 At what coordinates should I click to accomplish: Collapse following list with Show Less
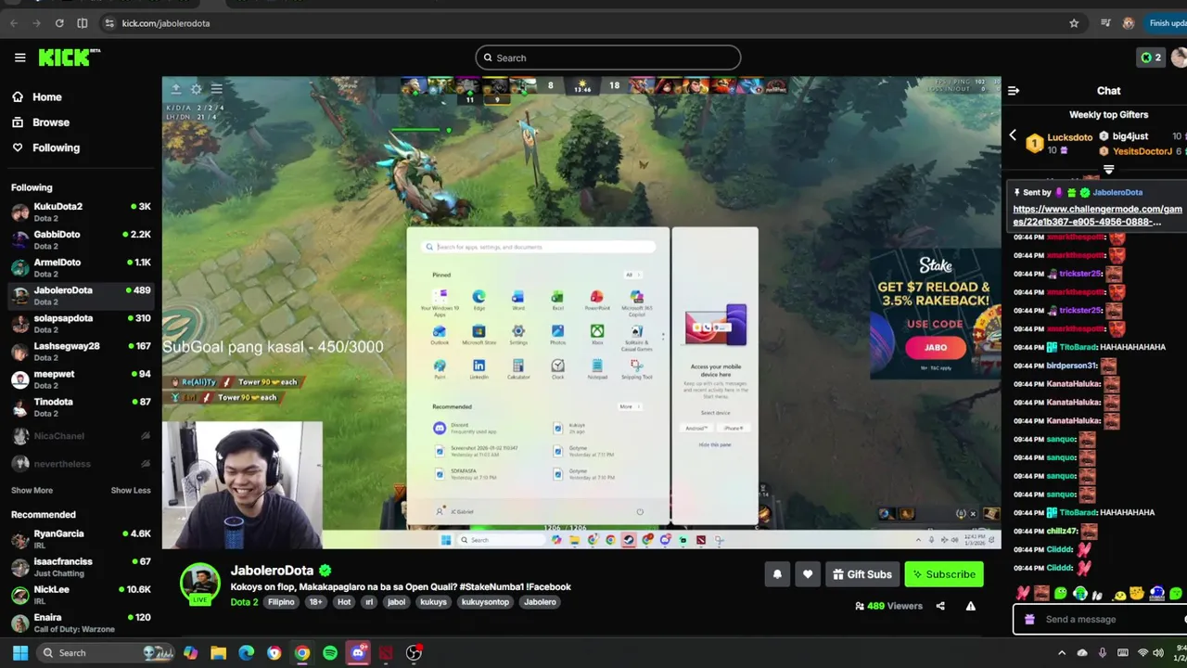click(x=131, y=490)
